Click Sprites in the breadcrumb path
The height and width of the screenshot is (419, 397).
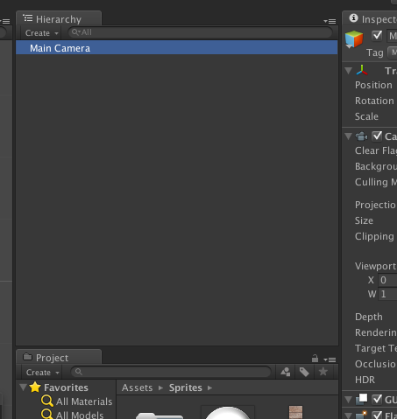(x=186, y=388)
